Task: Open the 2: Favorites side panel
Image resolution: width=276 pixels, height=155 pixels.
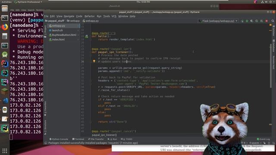Action: coord(45,108)
